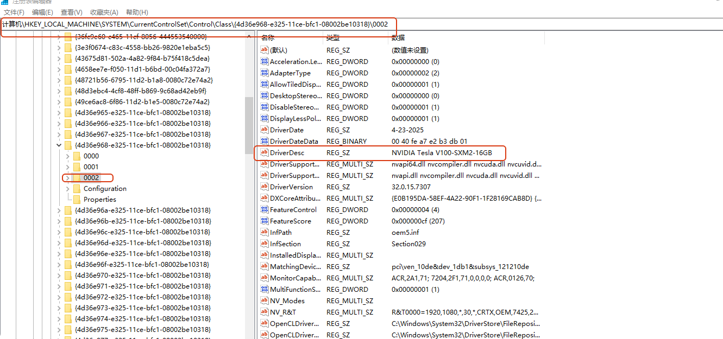Click the FeatureScore DWORD value icon
The width and height of the screenshot is (723, 339).
(x=265, y=221)
